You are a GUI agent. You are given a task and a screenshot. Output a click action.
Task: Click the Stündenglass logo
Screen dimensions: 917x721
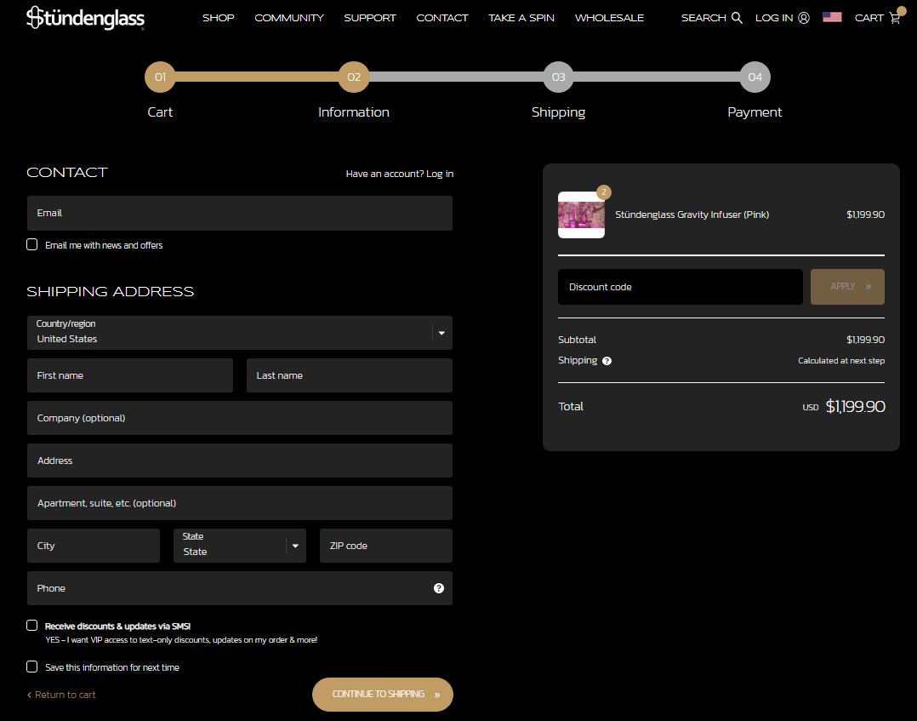pos(85,18)
